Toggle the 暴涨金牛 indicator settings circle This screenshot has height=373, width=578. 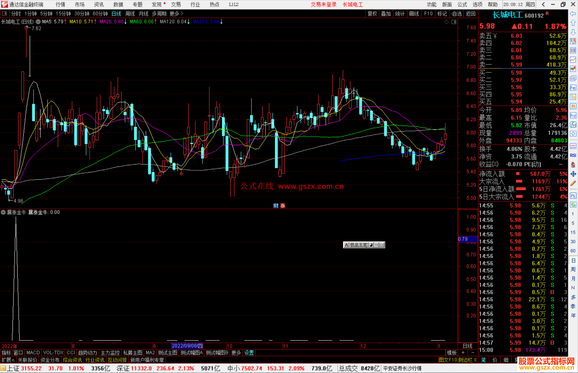(x=3, y=212)
